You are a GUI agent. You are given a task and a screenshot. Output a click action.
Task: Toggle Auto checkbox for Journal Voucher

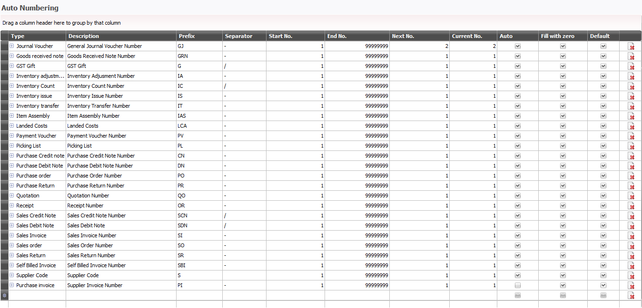(518, 46)
